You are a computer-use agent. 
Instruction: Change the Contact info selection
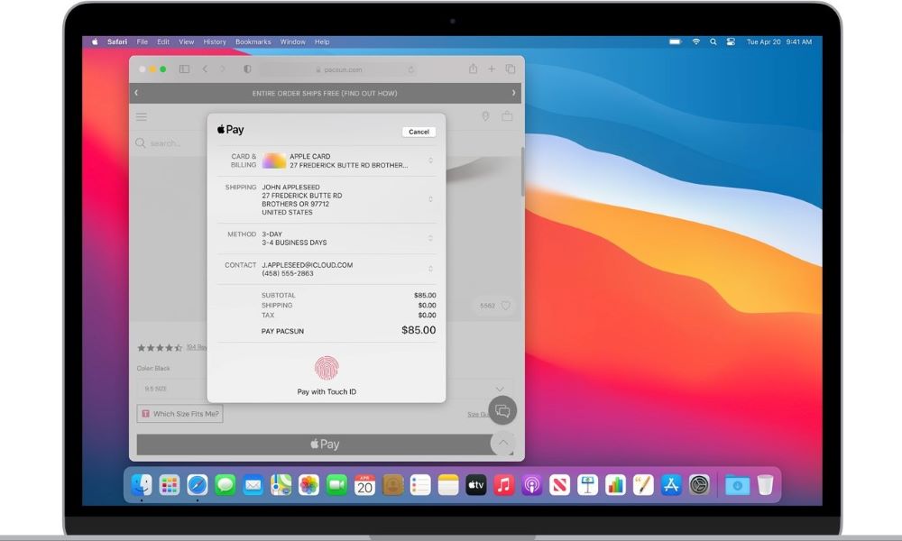(x=430, y=269)
